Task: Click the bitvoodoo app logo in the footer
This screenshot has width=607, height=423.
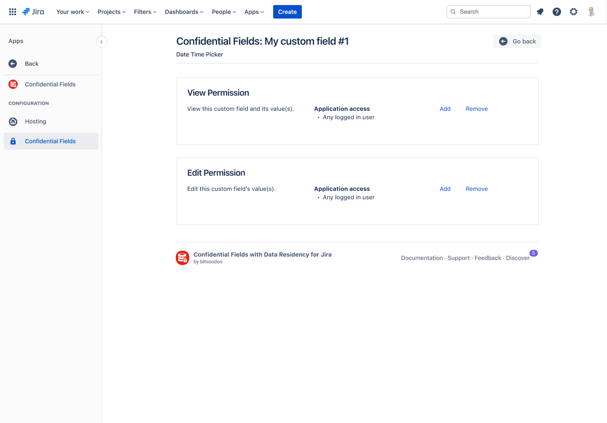Action: (183, 257)
